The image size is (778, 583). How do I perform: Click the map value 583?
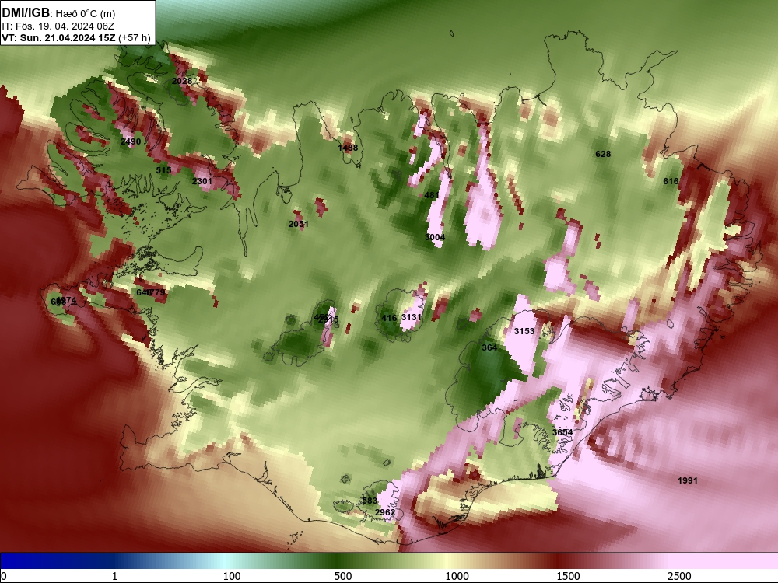pos(370,501)
